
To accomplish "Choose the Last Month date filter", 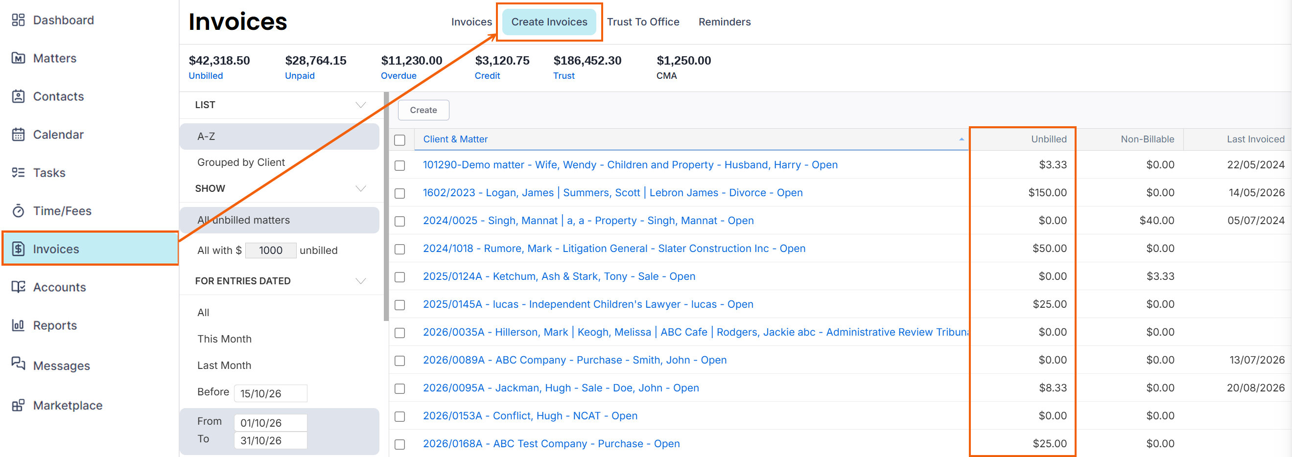I will pyautogui.click(x=224, y=366).
